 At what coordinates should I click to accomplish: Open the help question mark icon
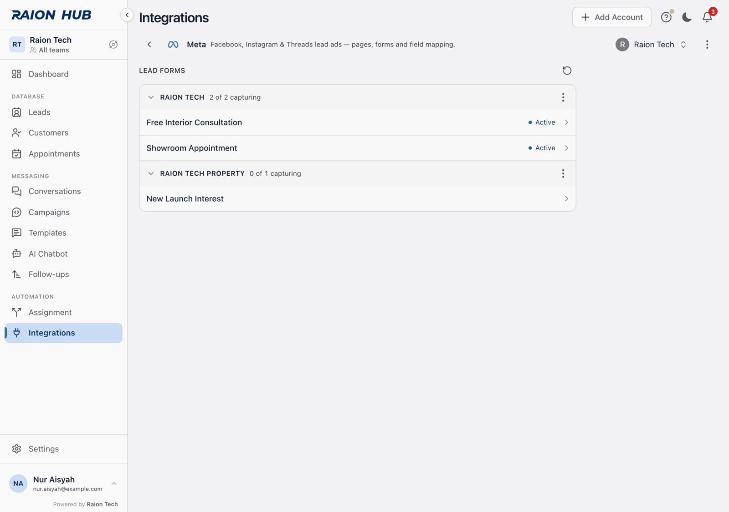tap(666, 17)
